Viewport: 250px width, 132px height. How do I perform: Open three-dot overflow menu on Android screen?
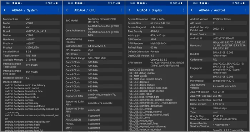pos(246,10)
